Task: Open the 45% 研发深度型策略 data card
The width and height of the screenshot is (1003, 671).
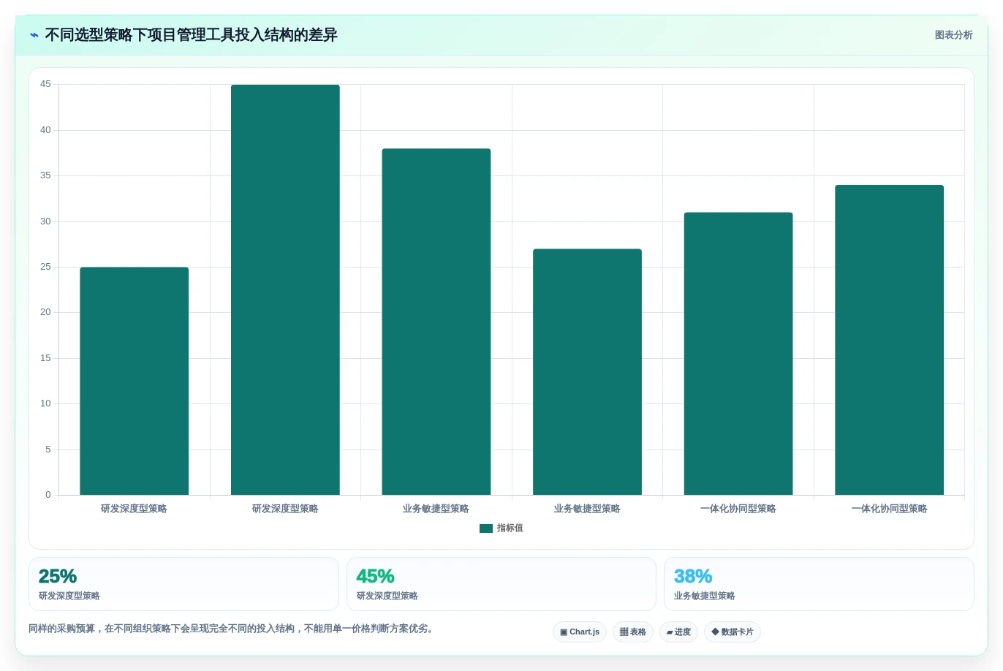Action: (501, 584)
